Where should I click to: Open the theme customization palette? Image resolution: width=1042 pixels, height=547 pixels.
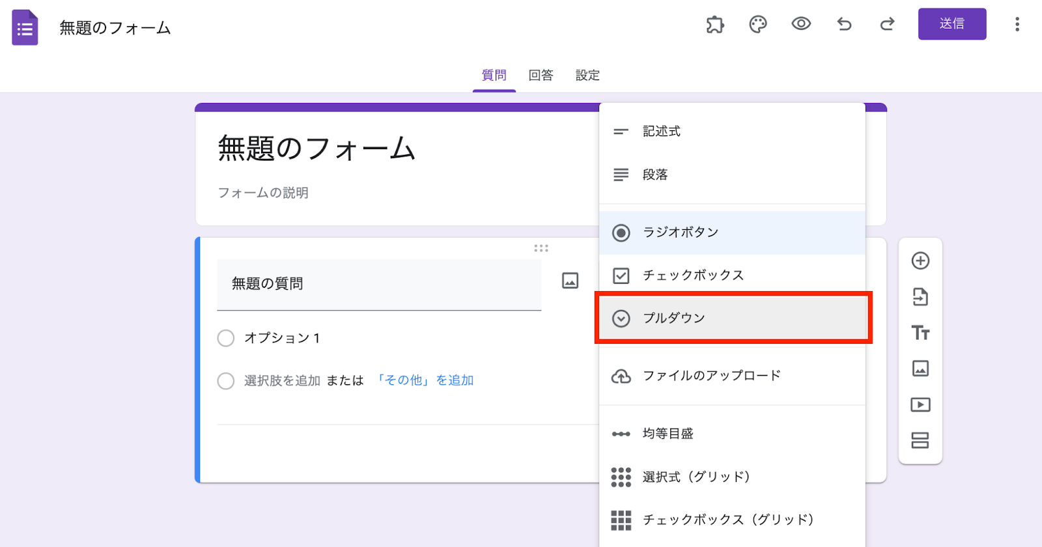pyautogui.click(x=758, y=25)
